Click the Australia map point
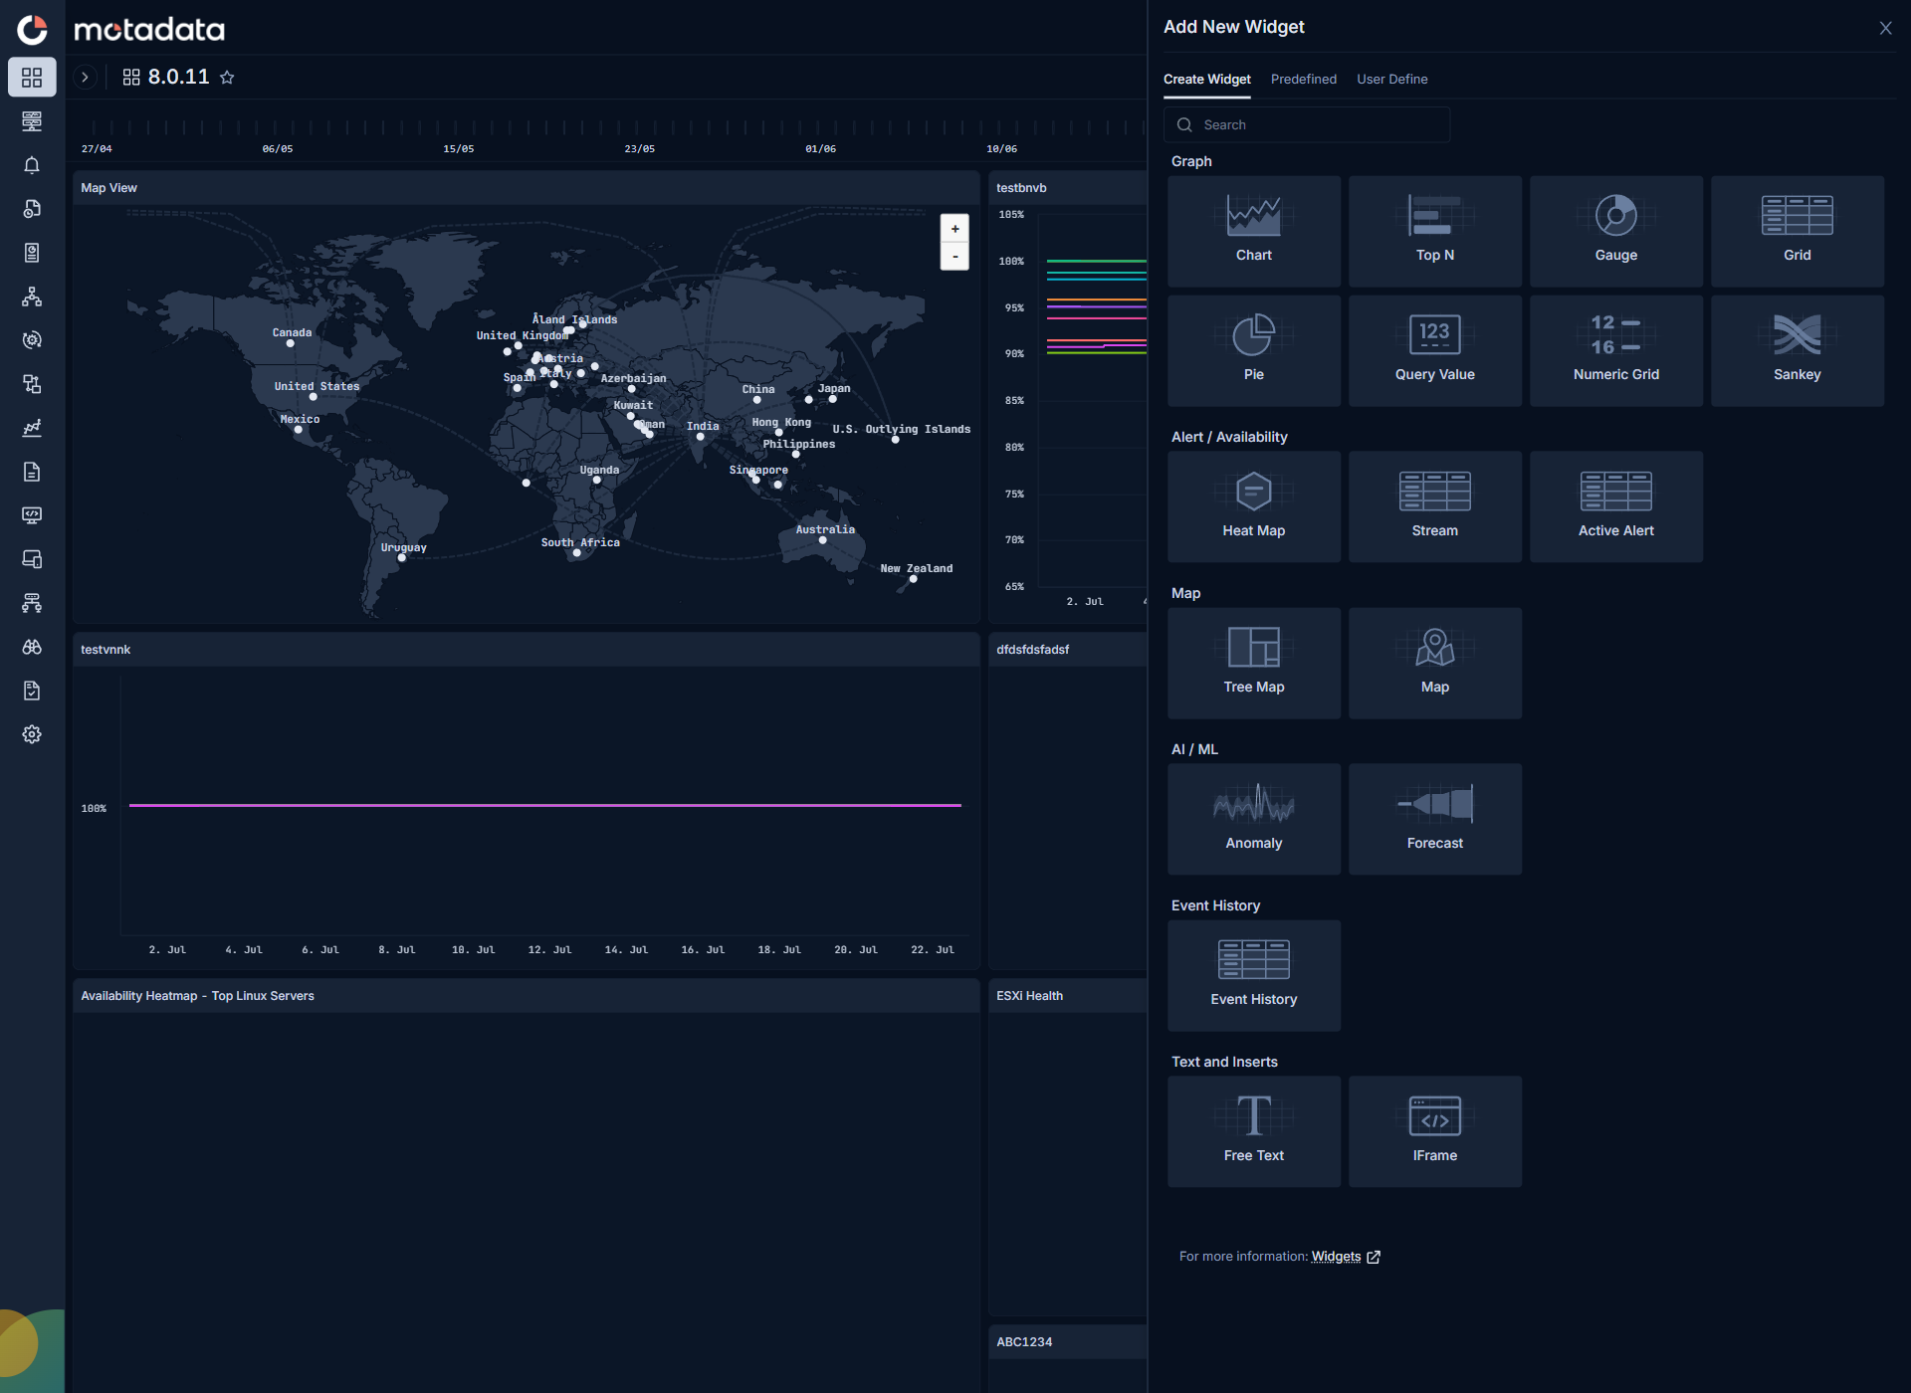This screenshot has height=1393, width=1911. click(823, 540)
